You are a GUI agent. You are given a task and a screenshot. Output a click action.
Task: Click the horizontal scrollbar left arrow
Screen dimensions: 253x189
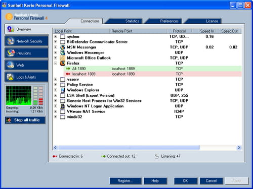pos(55,148)
